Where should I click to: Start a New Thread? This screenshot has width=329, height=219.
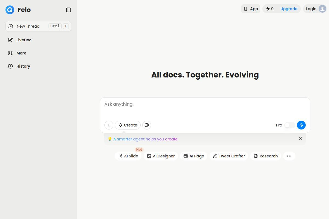(38, 26)
